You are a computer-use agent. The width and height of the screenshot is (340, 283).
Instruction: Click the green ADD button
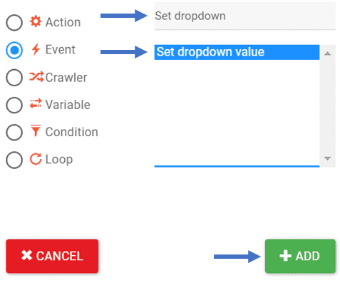(300, 256)
